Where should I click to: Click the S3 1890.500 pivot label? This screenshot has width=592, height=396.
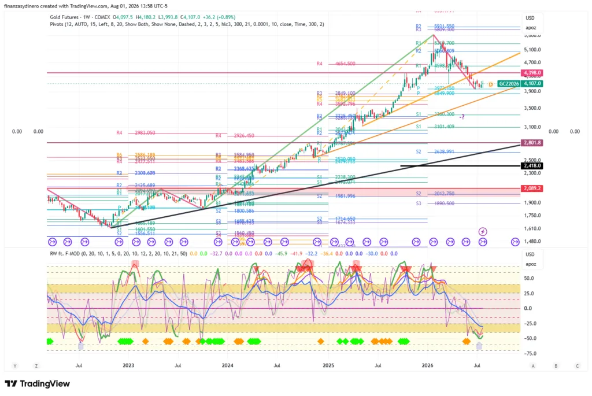coord(435,203)
